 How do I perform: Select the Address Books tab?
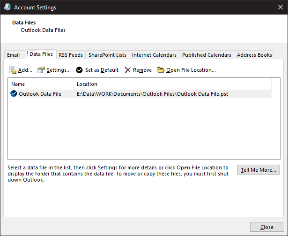point(254,55)
